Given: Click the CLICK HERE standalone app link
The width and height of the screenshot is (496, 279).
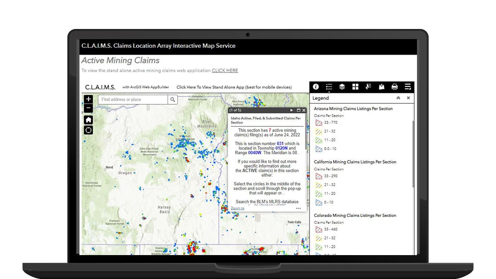Looking at the screenshot, I should pyautogui.click(x=225, y=70).
